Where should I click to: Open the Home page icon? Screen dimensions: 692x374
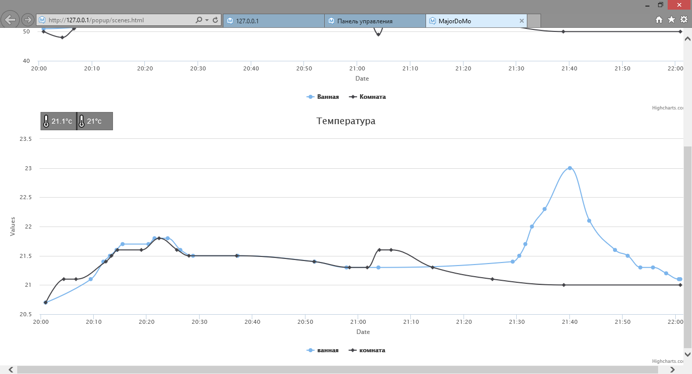pyautogui.click(x=659, y=20)
